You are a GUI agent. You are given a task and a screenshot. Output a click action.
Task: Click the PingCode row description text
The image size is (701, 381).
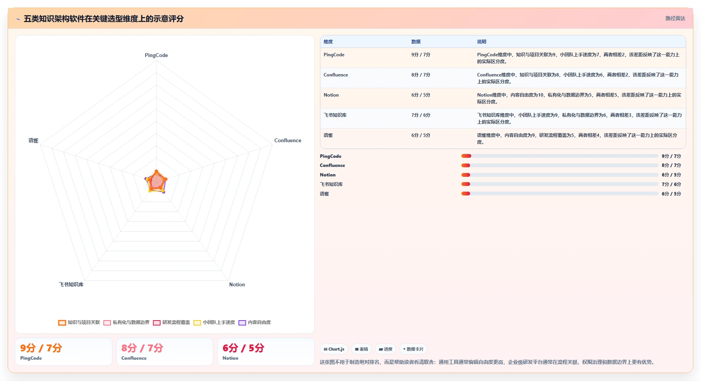tap(578, 58)
